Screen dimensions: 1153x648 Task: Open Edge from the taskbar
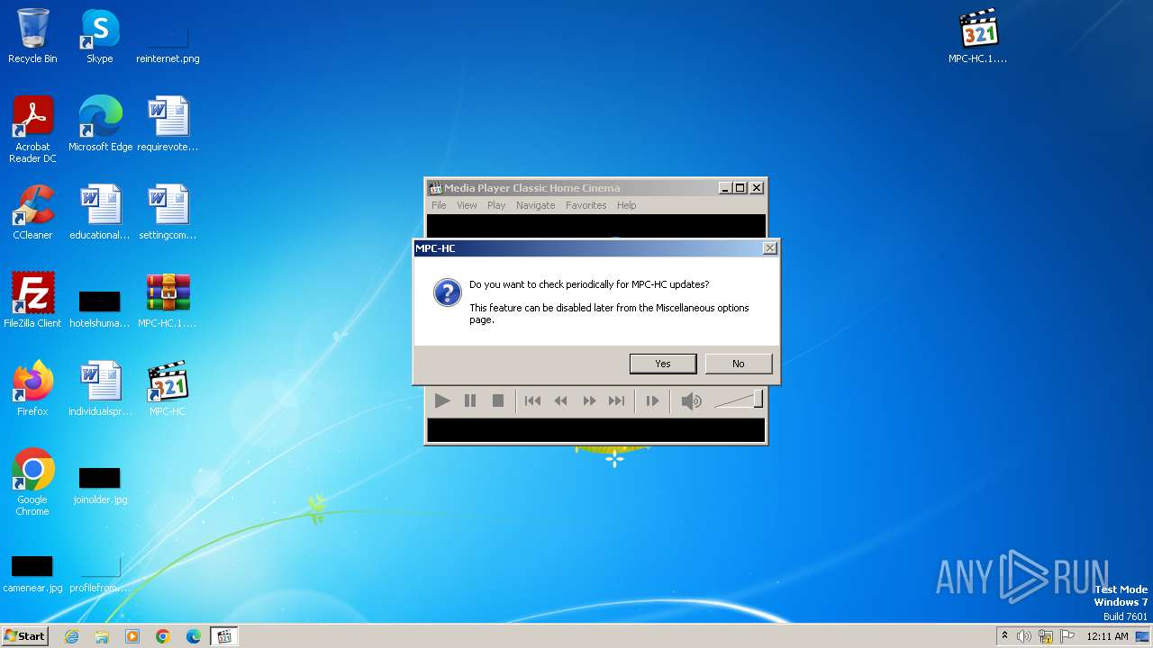(x=194, y=636)
